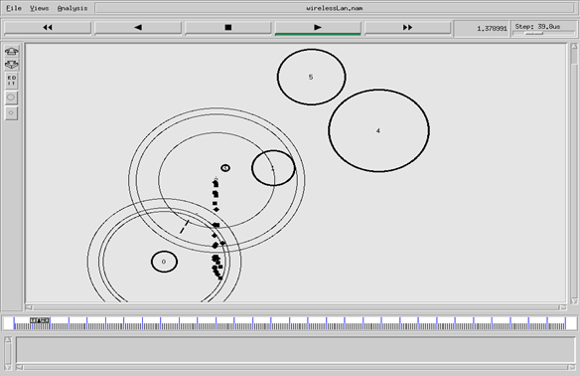Click the zoom out icon in left sidebar

point(12,65)
